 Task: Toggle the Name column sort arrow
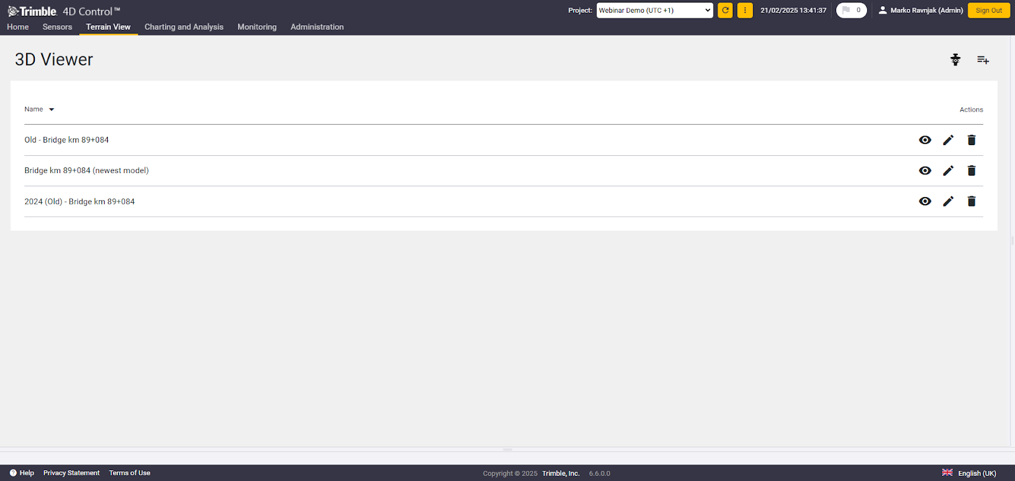point(51,110)
